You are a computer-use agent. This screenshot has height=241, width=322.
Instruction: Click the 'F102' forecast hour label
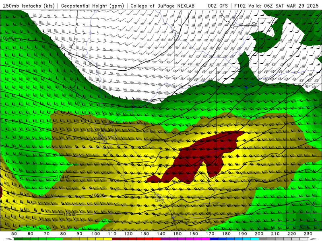click(240, 6)
